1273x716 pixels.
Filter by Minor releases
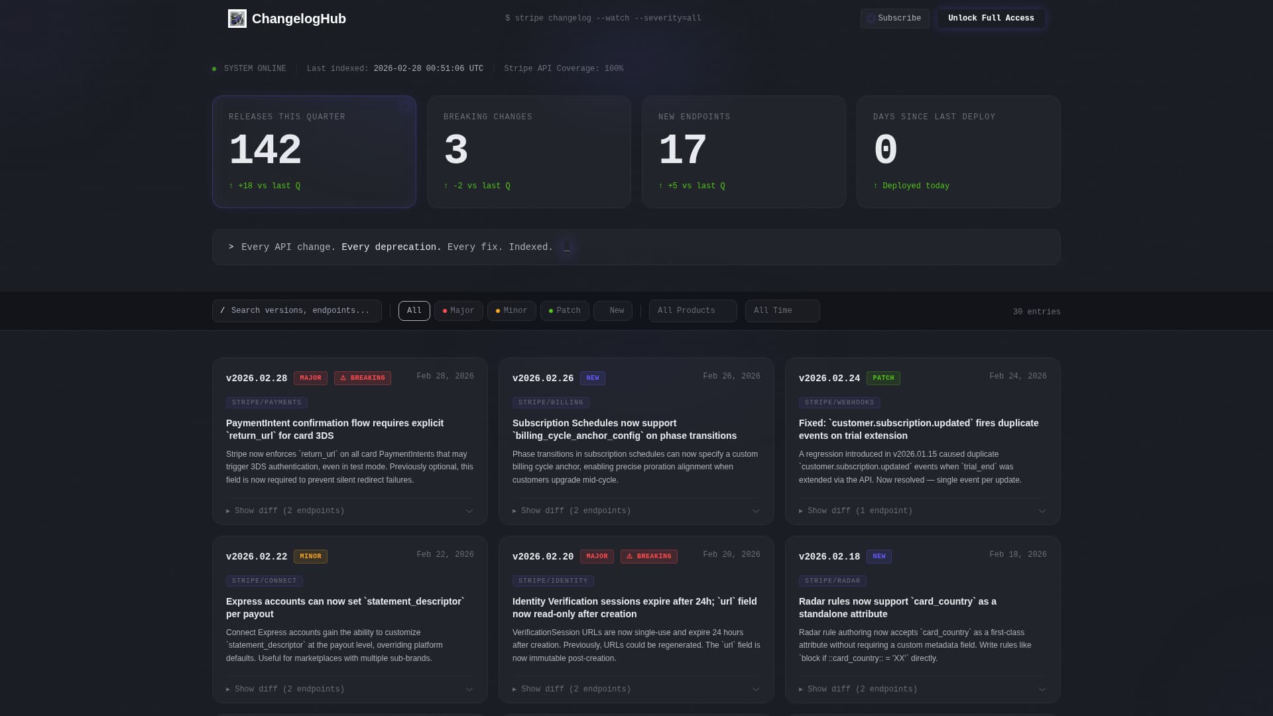pyautogui.click(x=512, y=311)
